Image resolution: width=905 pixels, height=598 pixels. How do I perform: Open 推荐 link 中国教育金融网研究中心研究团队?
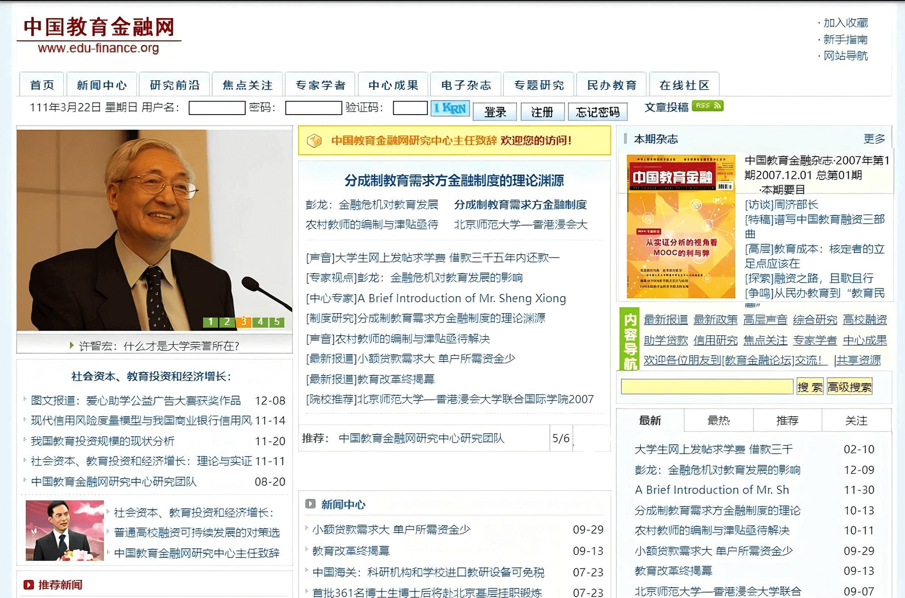[421, 438]
